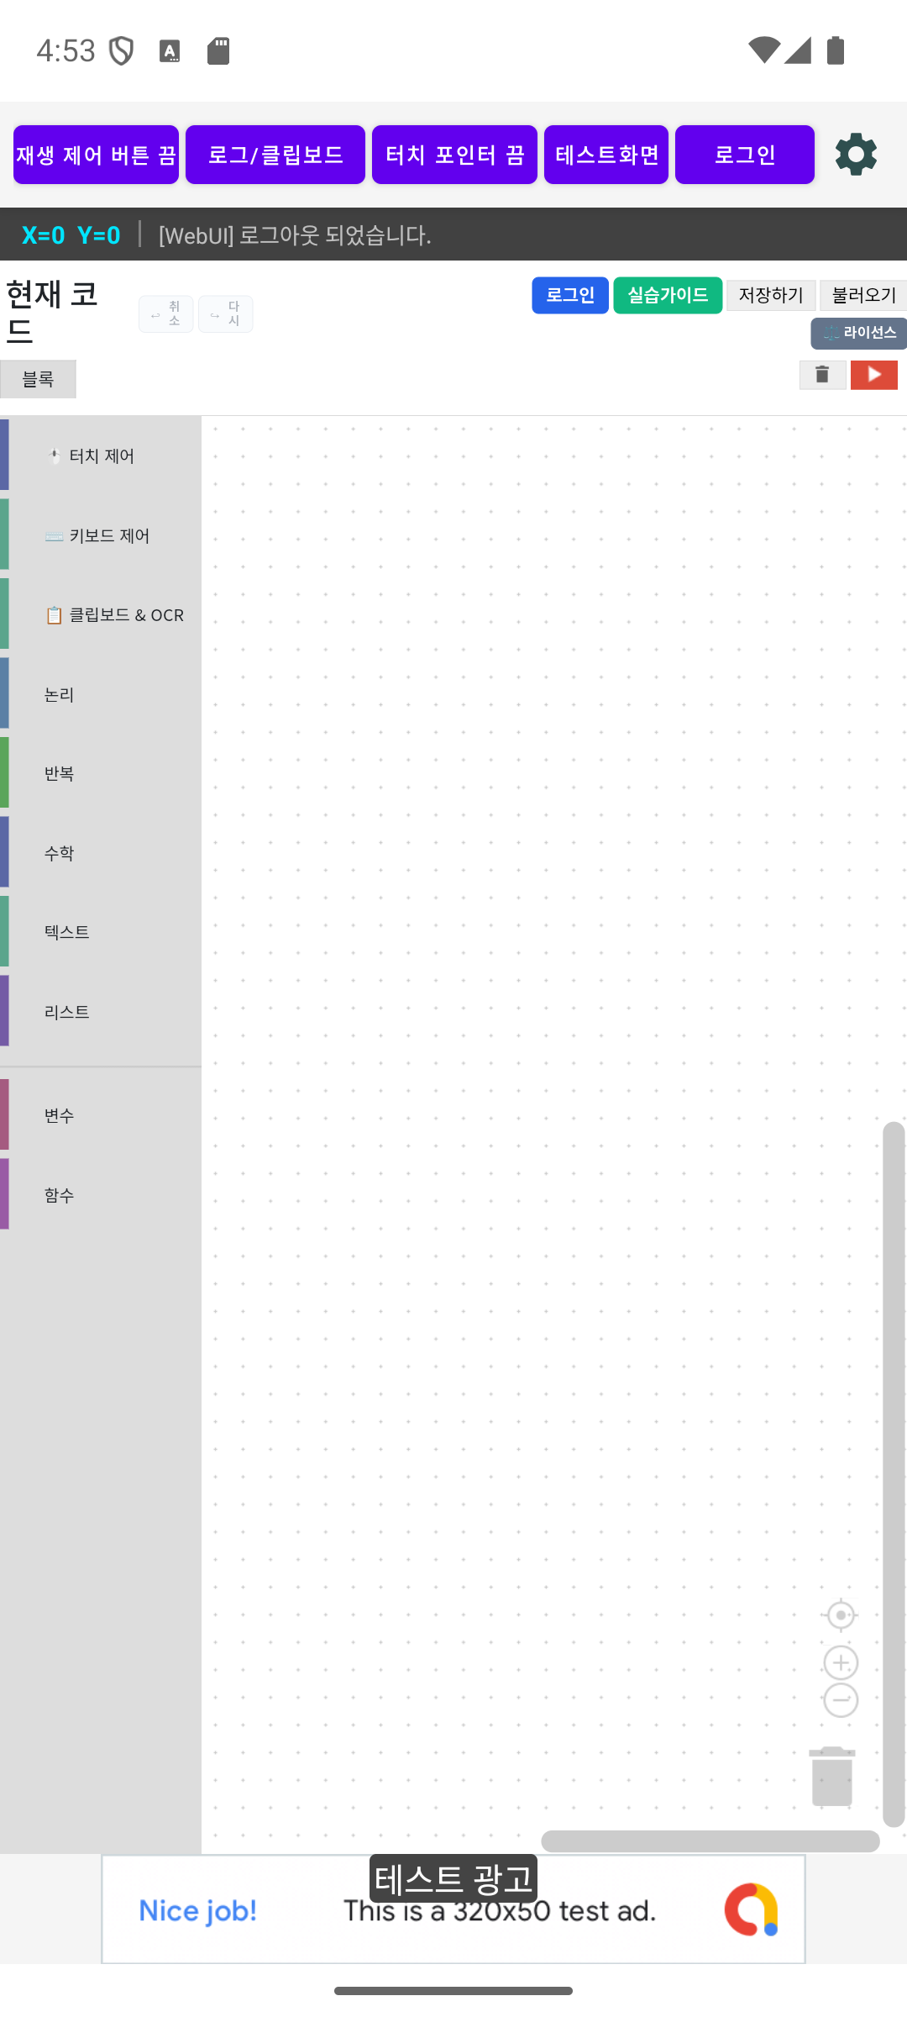
Task: Open the 실습가이드
Action: click(668, 295)
